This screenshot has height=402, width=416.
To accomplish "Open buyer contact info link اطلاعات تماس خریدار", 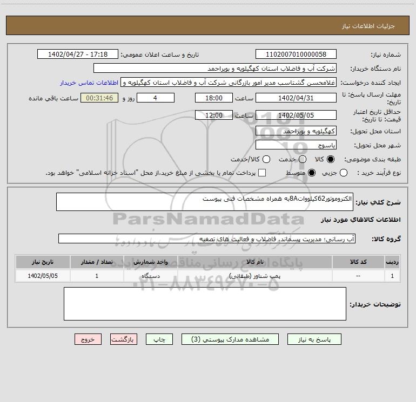I will [89, 83].
